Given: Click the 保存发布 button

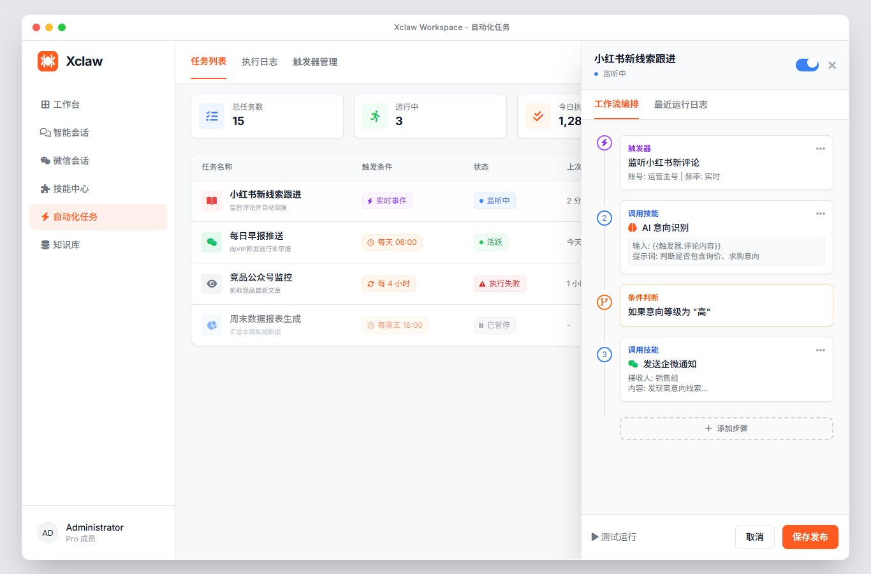Looking at the screenshot, I should pos(810,536).
